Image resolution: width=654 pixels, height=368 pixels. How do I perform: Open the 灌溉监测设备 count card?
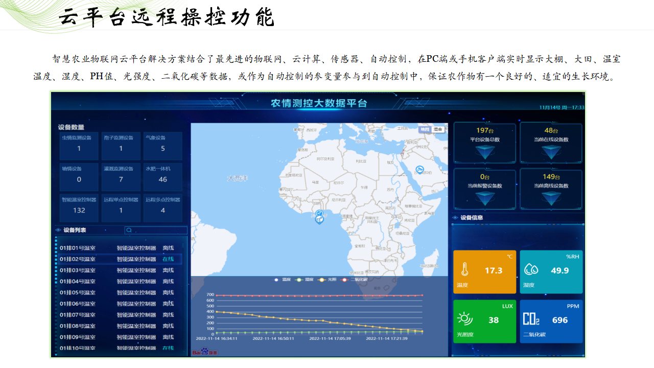tap(121, 177)
